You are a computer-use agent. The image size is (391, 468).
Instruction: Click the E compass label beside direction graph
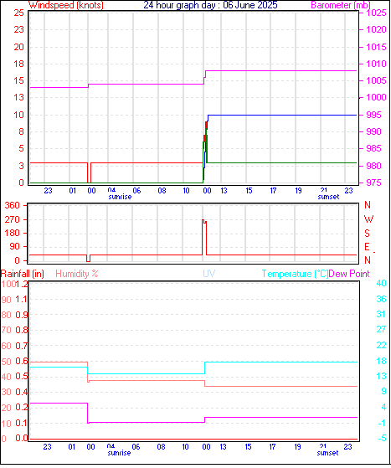click(367, 247)
